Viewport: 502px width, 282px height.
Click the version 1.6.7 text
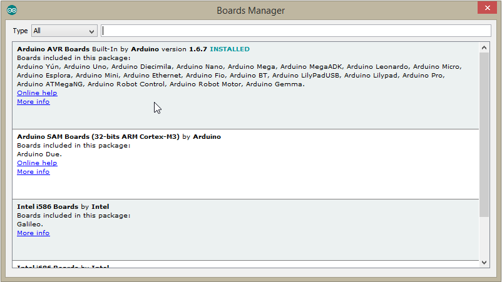(184, 49)
